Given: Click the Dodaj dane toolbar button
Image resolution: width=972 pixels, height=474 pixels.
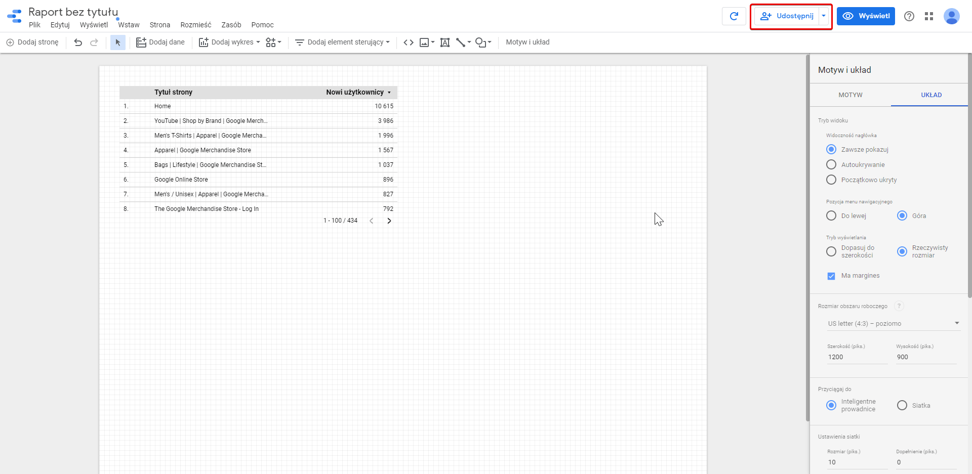Looking at the screenshot, I should pyautogui.click(x=160, y=42).
